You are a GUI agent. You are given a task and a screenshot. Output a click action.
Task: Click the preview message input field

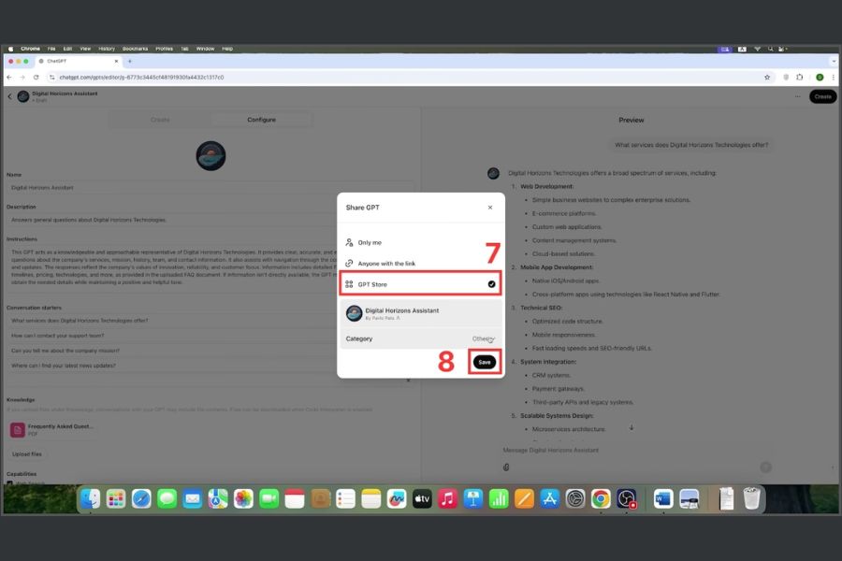click(627, 451)
